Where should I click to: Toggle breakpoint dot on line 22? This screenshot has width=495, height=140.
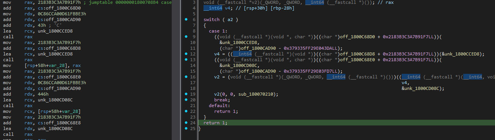coord(186,111)
